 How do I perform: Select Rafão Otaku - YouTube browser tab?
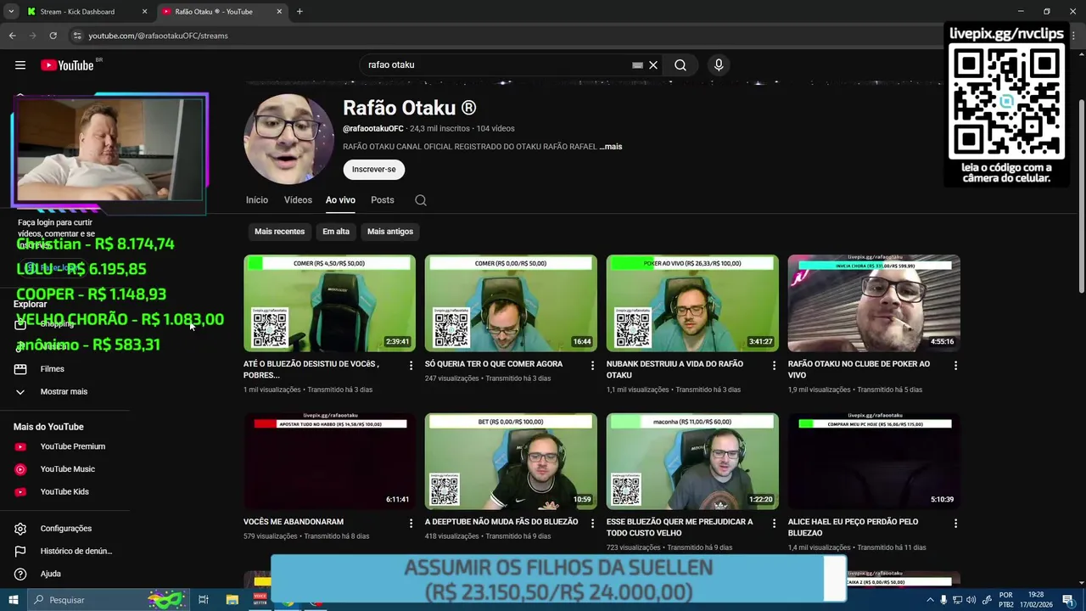[222, 12]
